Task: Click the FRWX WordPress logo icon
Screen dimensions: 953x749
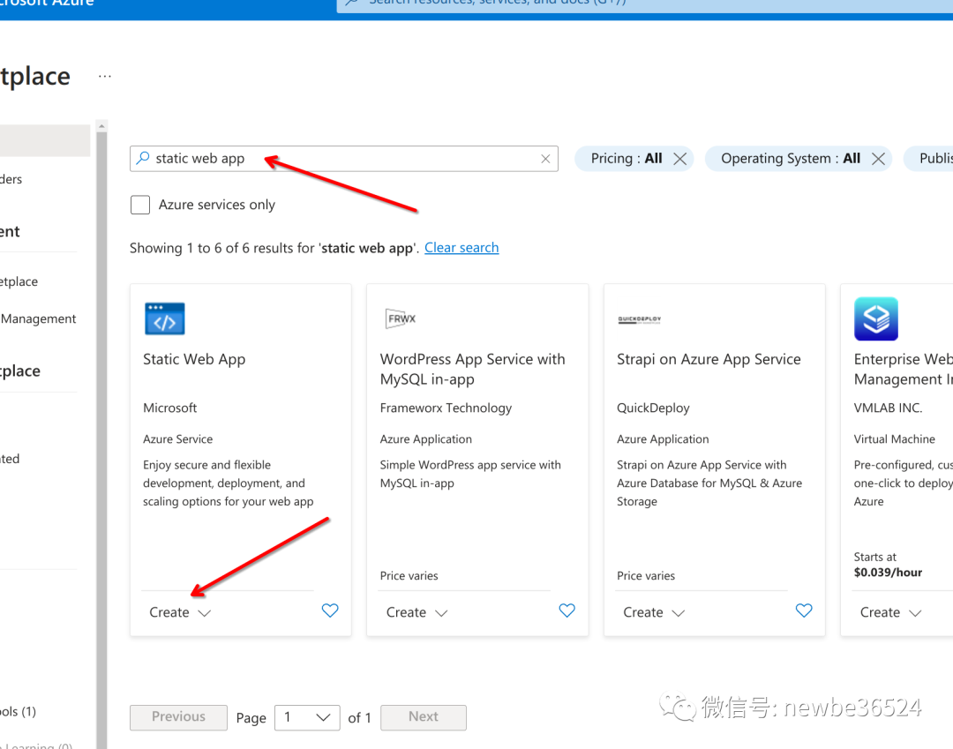Action: 401,318
